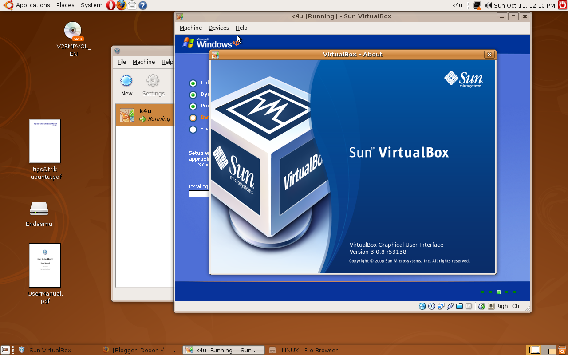
Task: Click the Sun VirtualBox About splash image
Action: 353,167
